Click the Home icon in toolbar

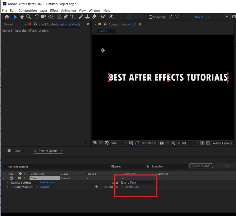[x=7, y=17]
